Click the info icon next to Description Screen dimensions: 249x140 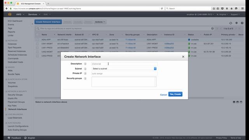pyautogui.click(x=85, y=64)
